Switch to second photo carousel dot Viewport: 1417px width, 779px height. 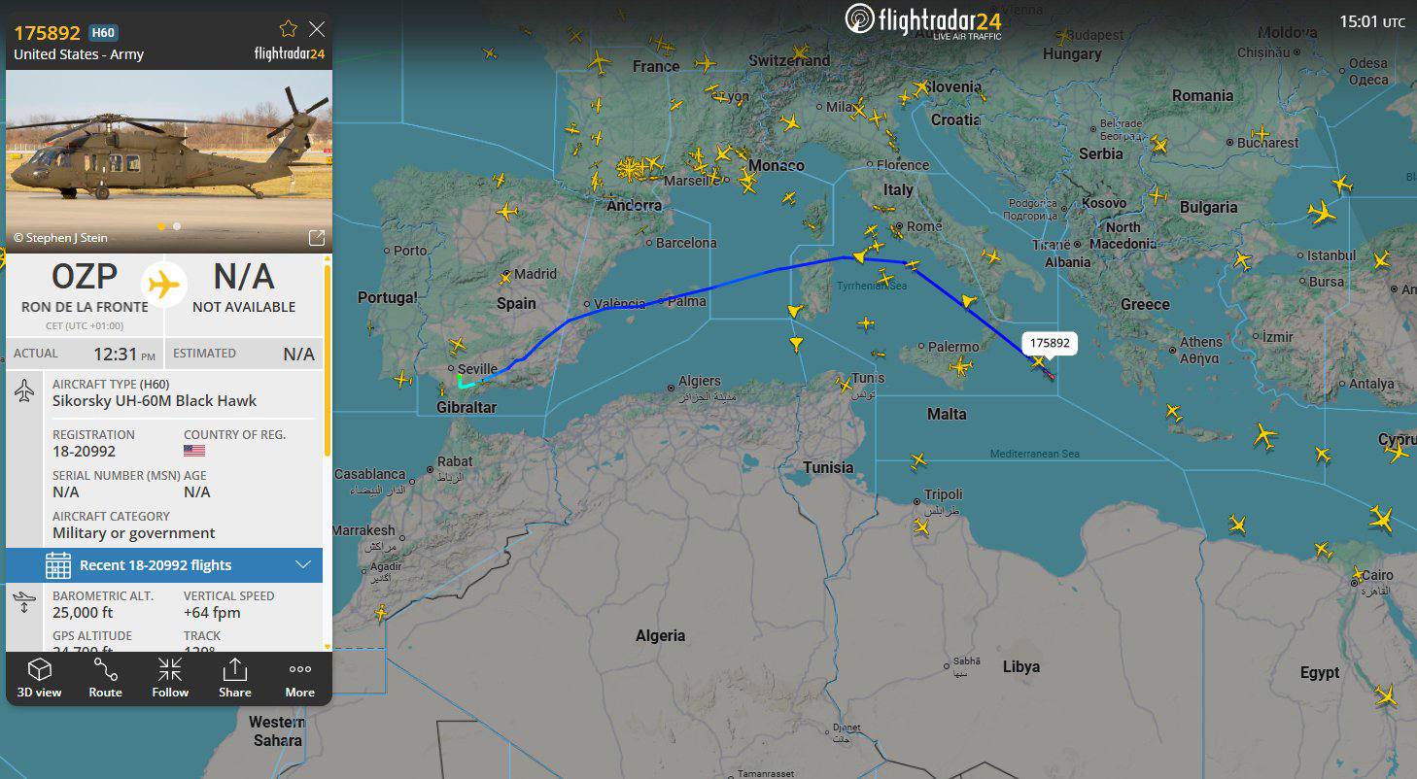tap(177, 226)
